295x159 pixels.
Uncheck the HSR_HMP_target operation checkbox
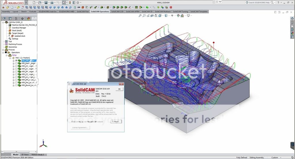pos(16,61)
